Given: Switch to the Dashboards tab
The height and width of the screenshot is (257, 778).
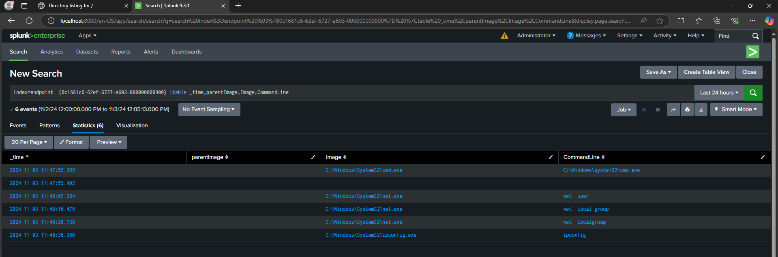Looking at the screenshot, I should pyautogui.click(x=186, y=52).
